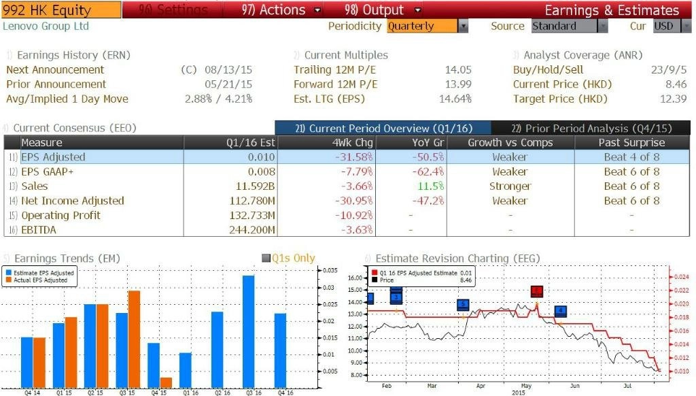Click Operating Profit estimate 132.733M
This screenshot has width=696, height=396.
click(x=252, y=216)
